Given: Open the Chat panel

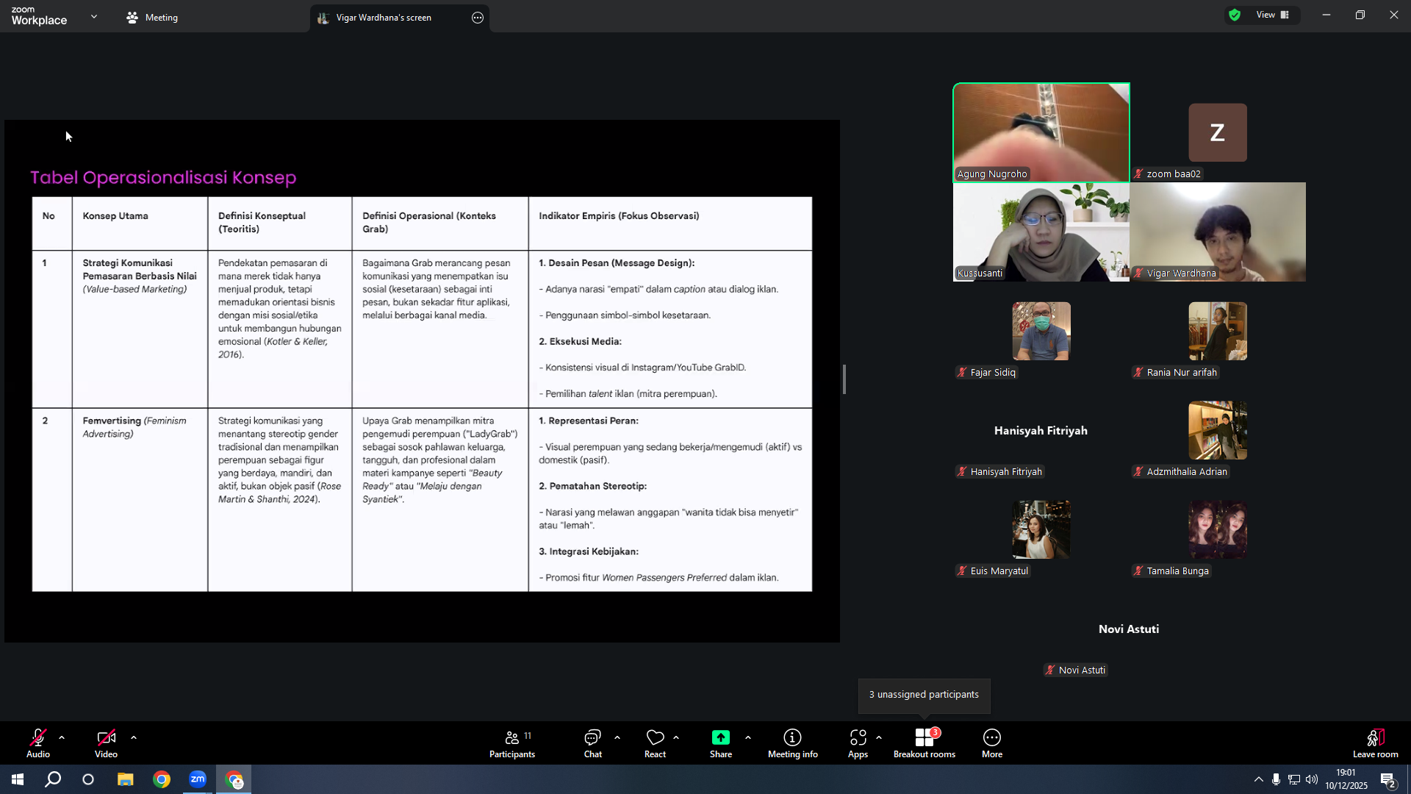Looking at the screenshot, I should 593,743.
